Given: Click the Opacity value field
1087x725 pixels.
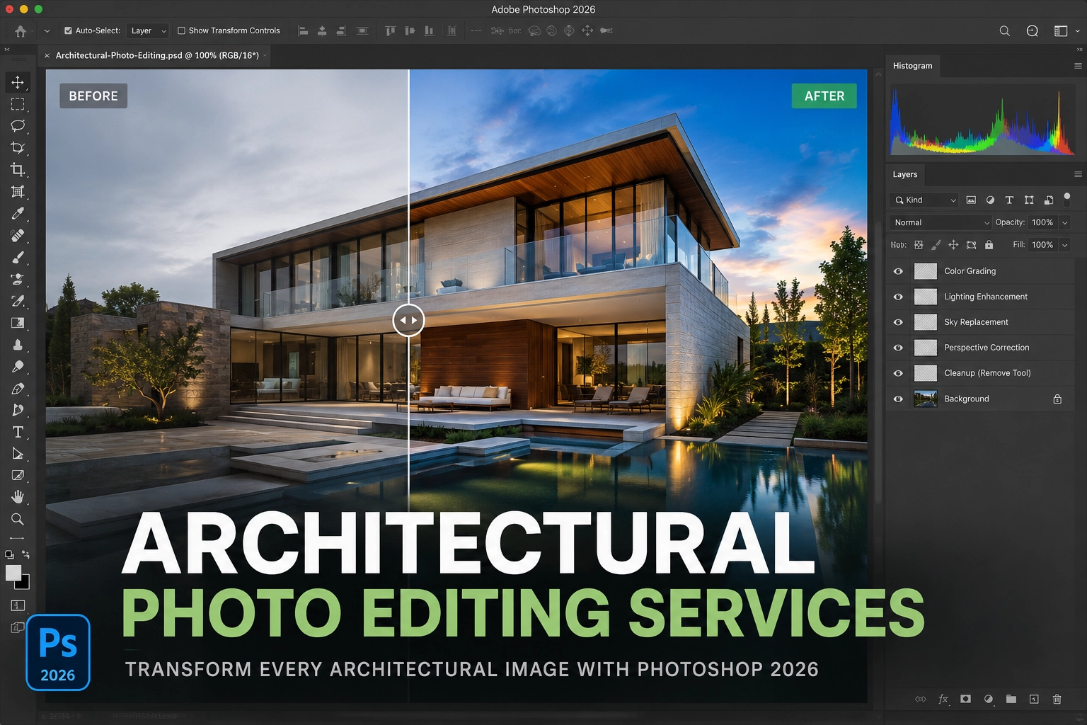Looking at the screenshot, I should point(1042,222).
